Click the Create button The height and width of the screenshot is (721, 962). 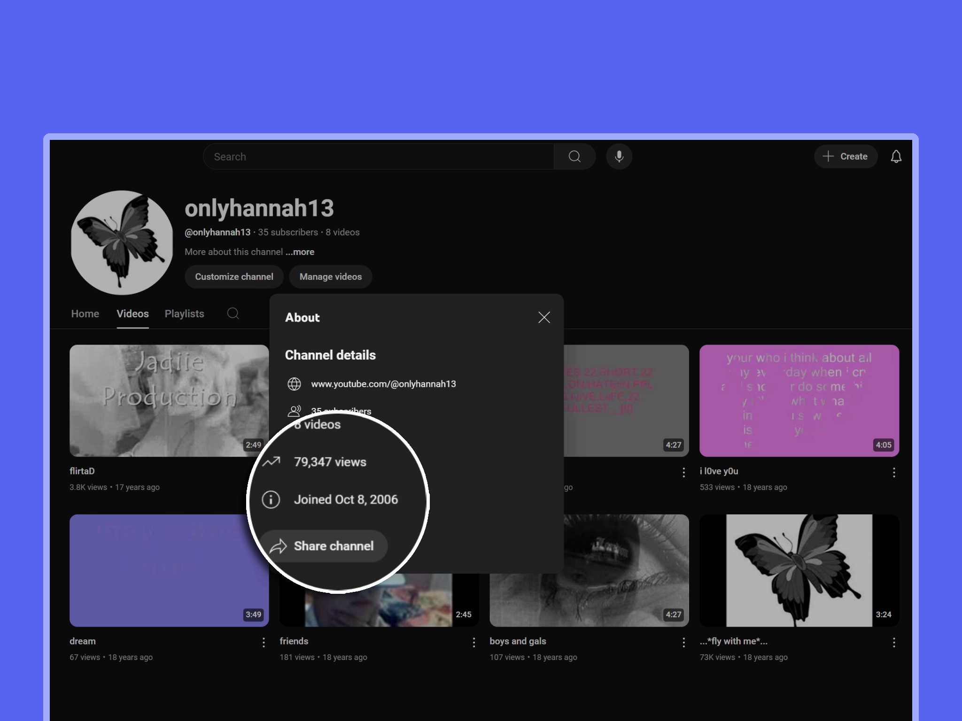[x=846, y=156]
